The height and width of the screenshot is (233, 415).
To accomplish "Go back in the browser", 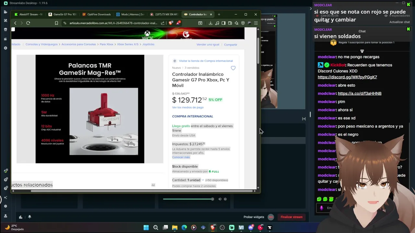I will coord(15,23).
